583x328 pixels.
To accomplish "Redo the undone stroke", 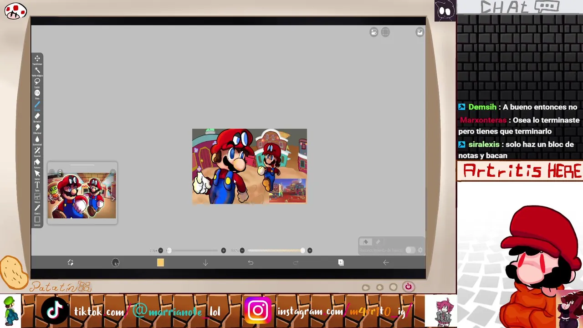I will [296, 262].
